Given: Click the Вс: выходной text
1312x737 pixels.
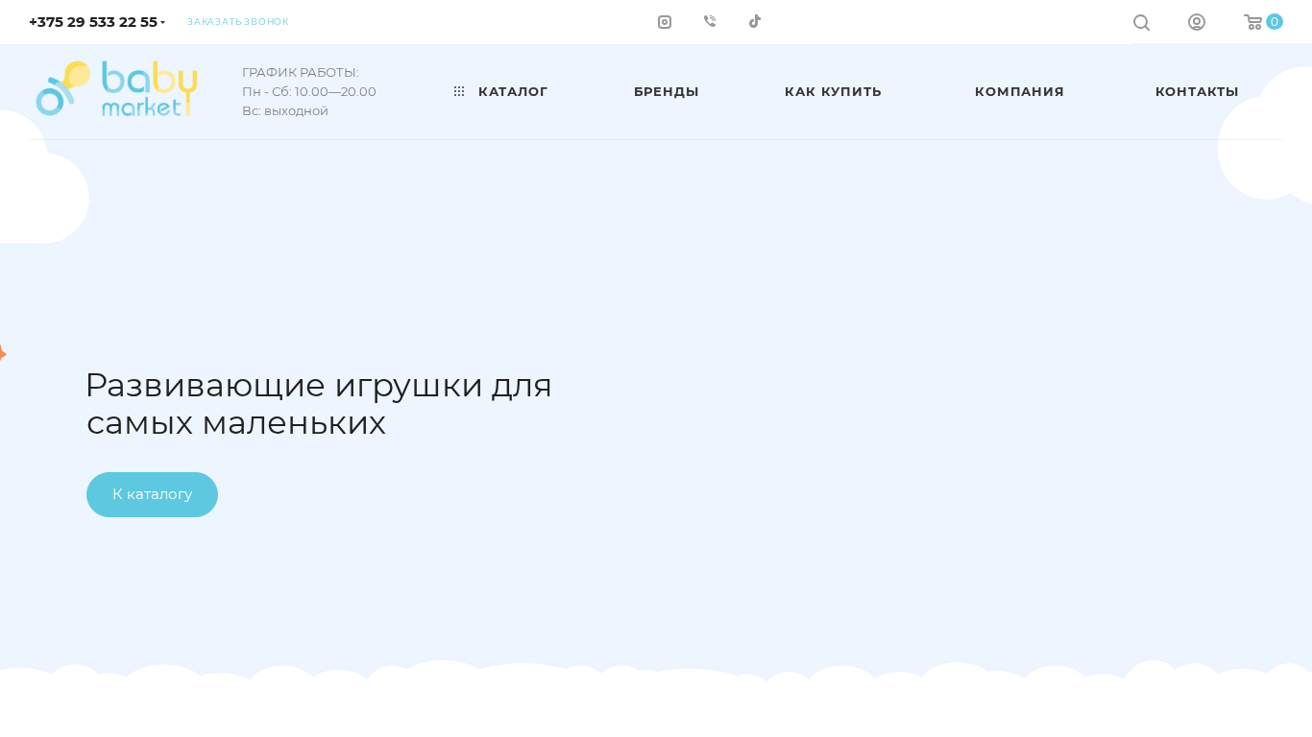Looking at the screenshot, I should tap(285, 111).
